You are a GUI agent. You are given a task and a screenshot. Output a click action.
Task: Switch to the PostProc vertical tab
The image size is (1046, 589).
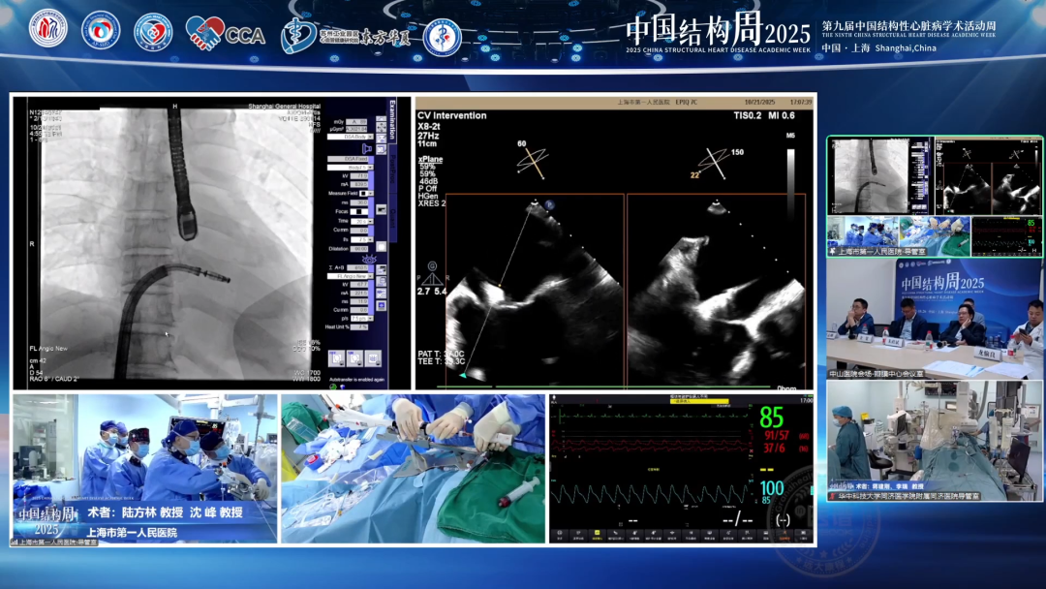(x=392, y=169)
